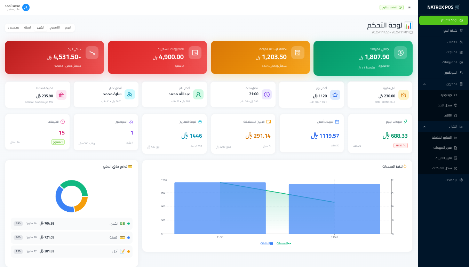
Task: Click the store icon on تكلفة البضاعة المباعة card
Action: pyautogui.click(x=297, y=52)
